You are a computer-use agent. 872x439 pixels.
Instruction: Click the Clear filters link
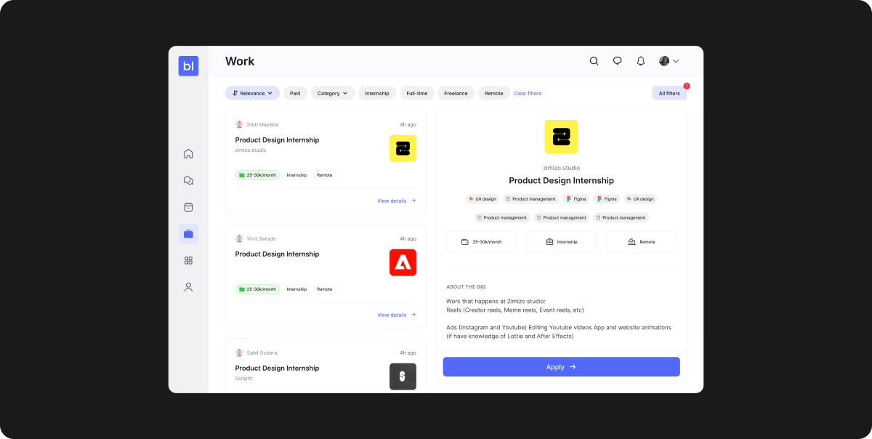point(528,93)
